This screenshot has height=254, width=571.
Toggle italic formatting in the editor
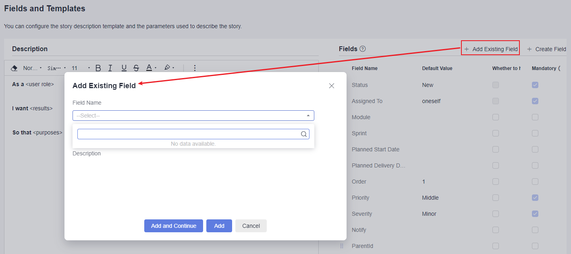pos(110,68)
